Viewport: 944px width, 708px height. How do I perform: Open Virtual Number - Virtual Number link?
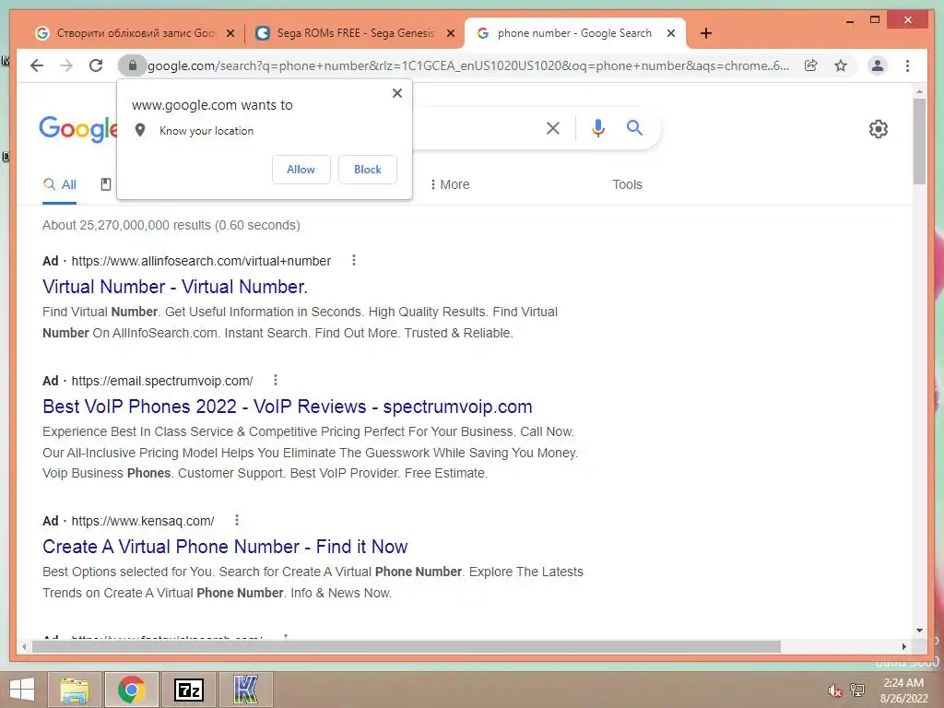point(174,287)
